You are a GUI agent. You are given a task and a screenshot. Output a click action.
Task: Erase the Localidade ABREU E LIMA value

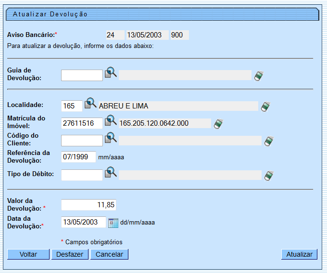tap(265, 107)
